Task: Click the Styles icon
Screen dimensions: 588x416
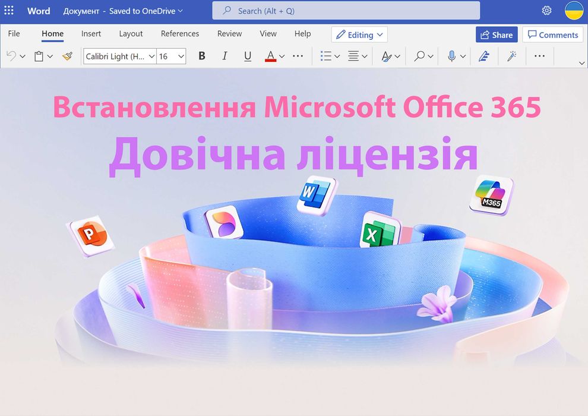Action: (386, 56)
